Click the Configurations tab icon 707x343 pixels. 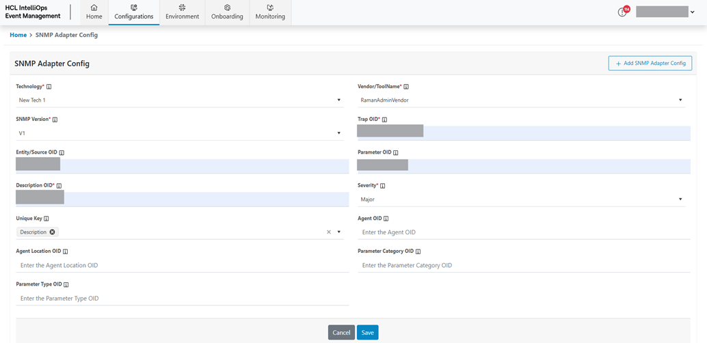pos(134,8)
